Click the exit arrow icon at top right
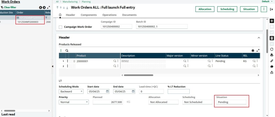Viewport: 275px width, 117px height. pos(271,9)
